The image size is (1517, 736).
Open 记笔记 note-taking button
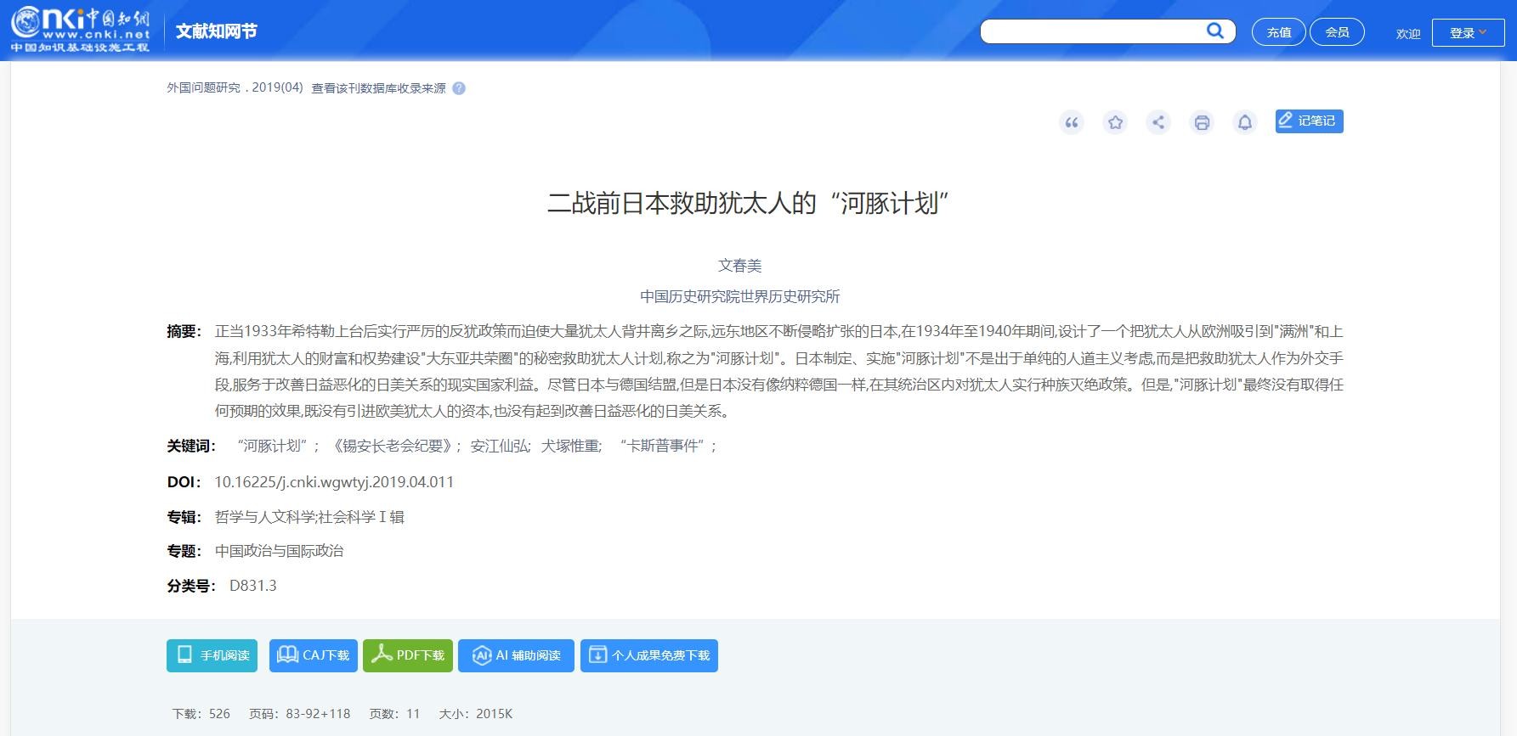[x=1309, y=121]
